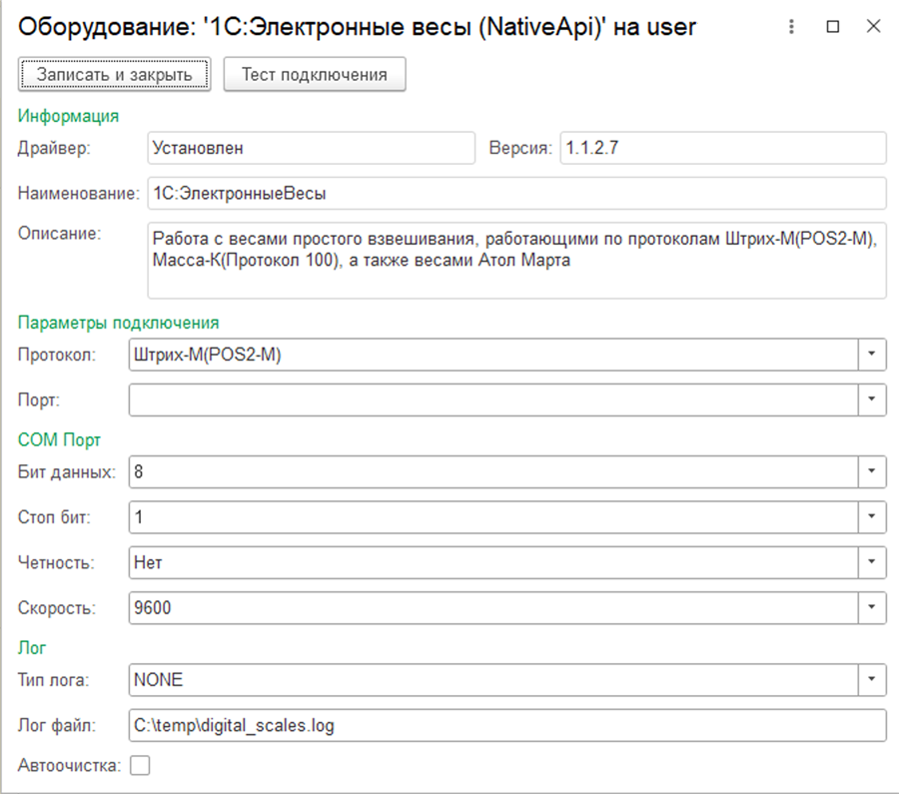Click the Четность value 'Нет'
This screenshot has width=899, height=794.
coord(148,562)
